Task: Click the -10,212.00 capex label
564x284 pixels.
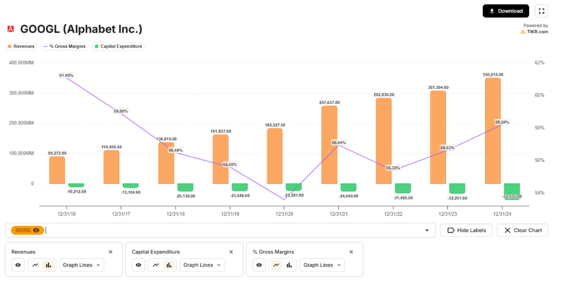Action: coord(76,192)
